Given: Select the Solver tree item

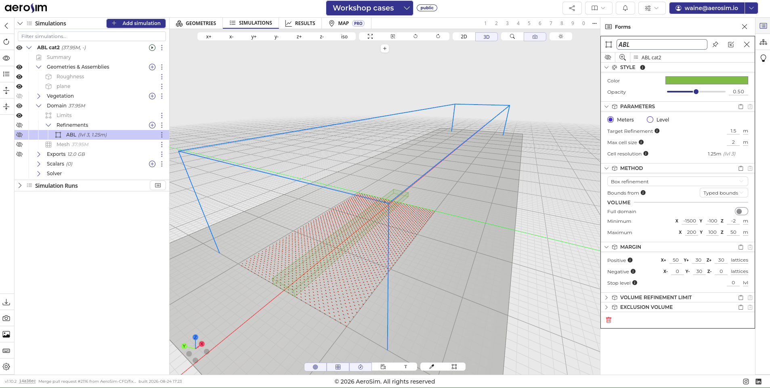Looking at the screenshot, I should pos(54,174).
